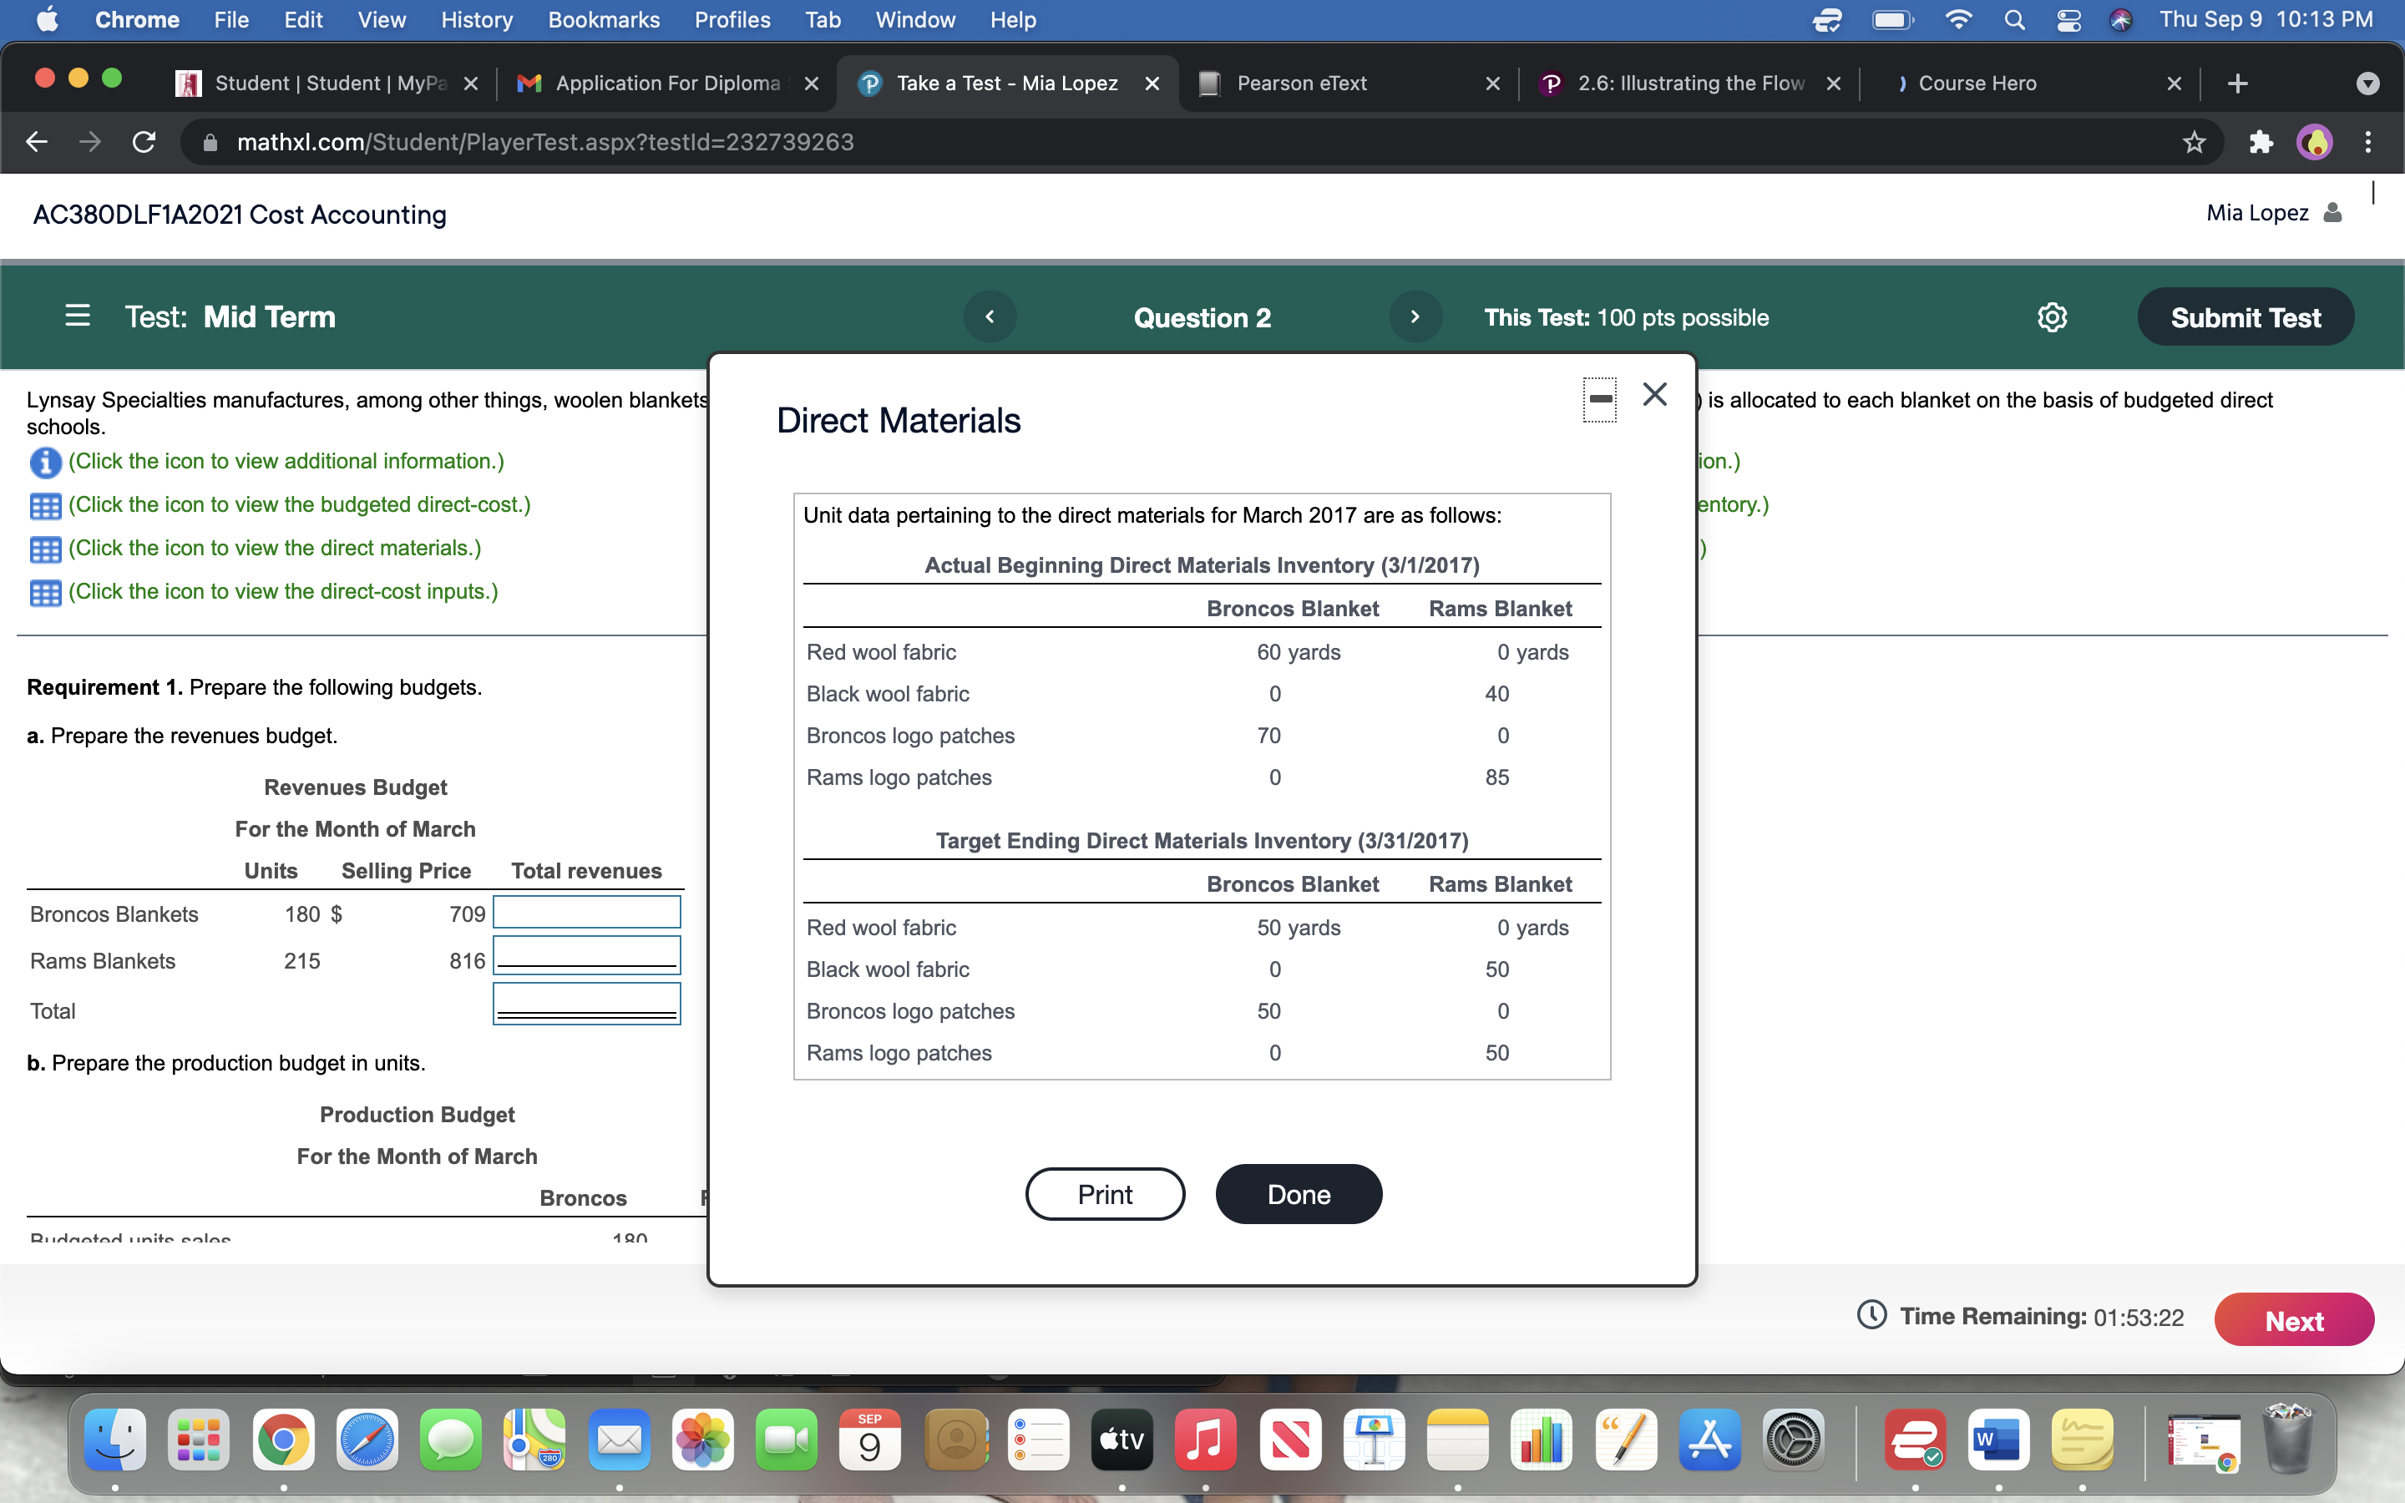Click the Broncos Blankets total revenues input field
This screenshot has height=1503, width=2405.
(586, 912)
